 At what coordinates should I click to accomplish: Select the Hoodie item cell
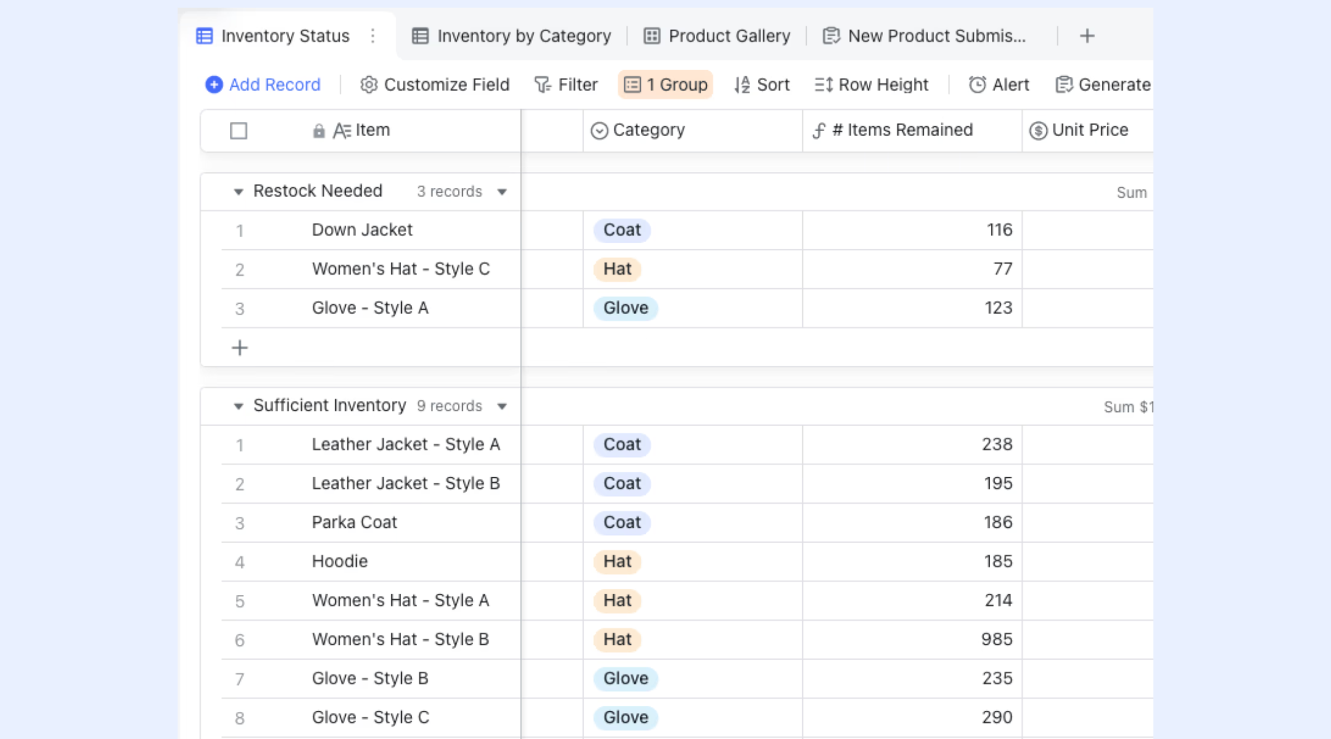pyautogui.click(x=340, y=562)
